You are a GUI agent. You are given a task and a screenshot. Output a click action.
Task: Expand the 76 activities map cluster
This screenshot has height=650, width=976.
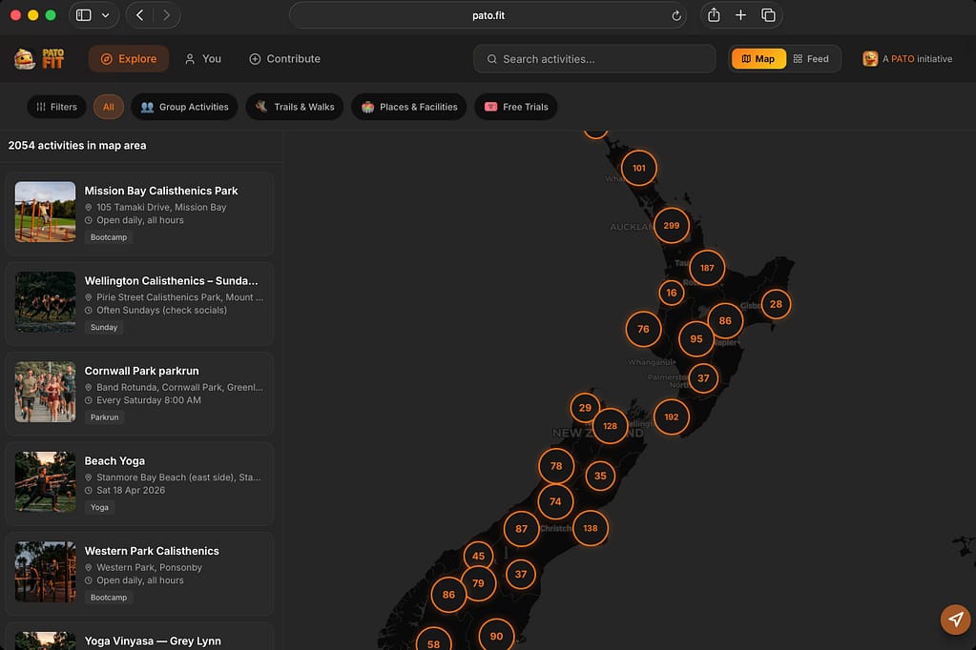click(x=644, y=329)
